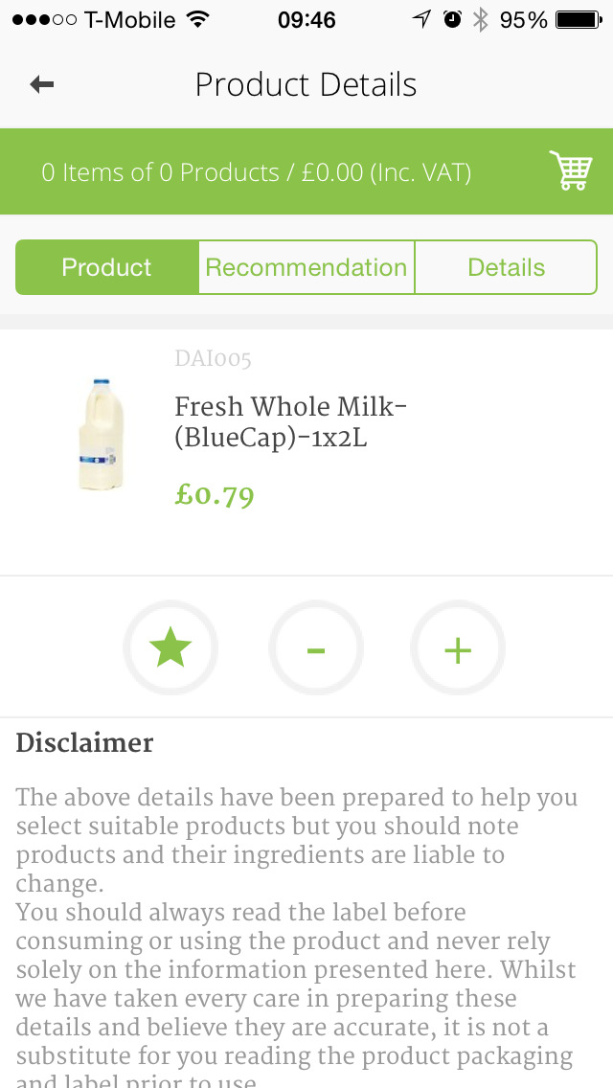Tap the back arrow icon
Viewport: 613px width, 1088px height.
click(41, 84)
